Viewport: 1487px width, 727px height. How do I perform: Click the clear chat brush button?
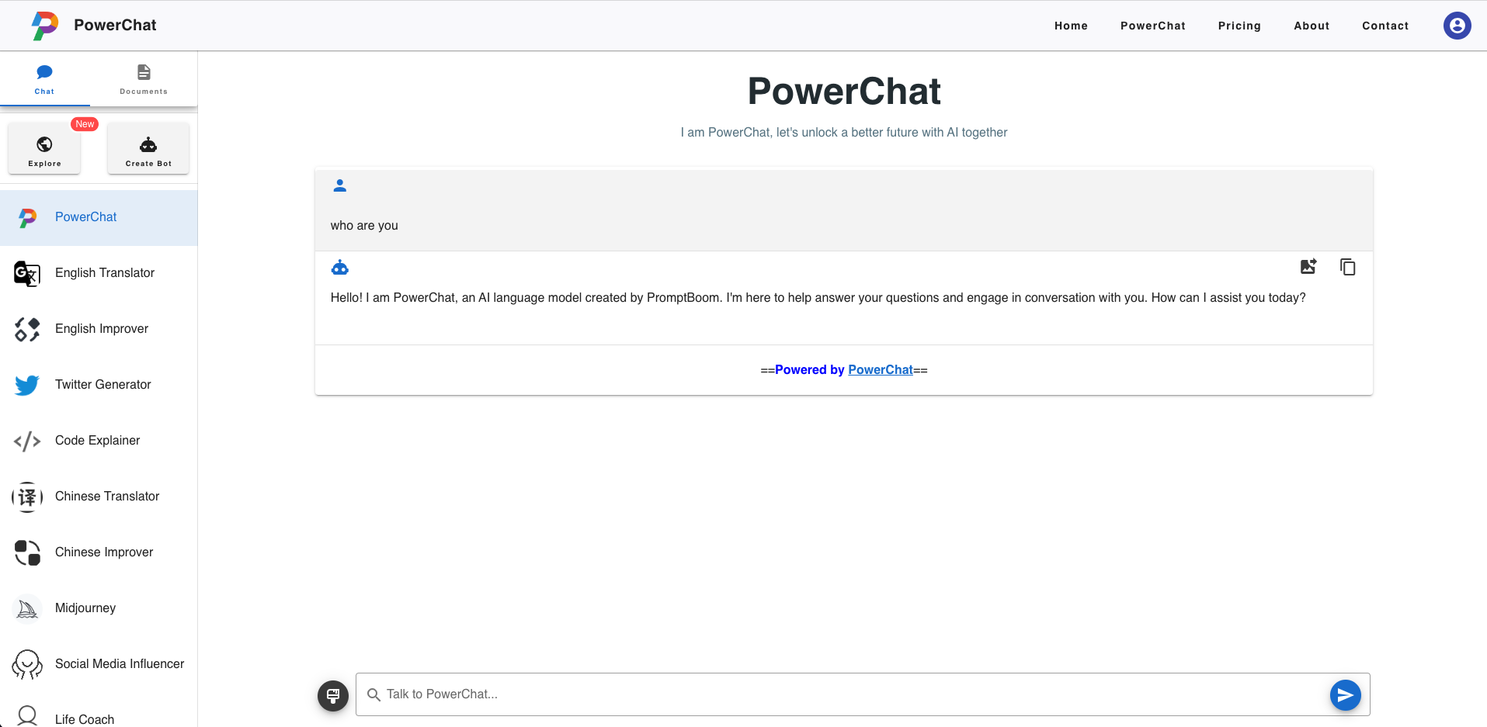pos(333,695)
